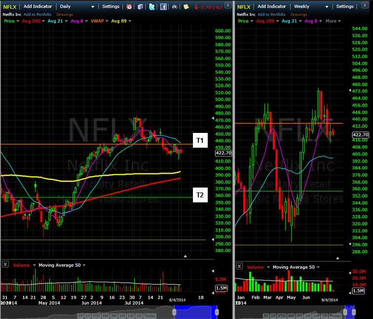Click the small up-triangle under the weekly price chart
The height and width of the screenshot is (319, 373).
point(337,258)
